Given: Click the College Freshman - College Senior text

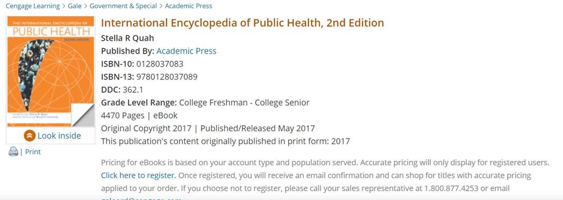Looking at the screenshot, I should tap(244, 103).
